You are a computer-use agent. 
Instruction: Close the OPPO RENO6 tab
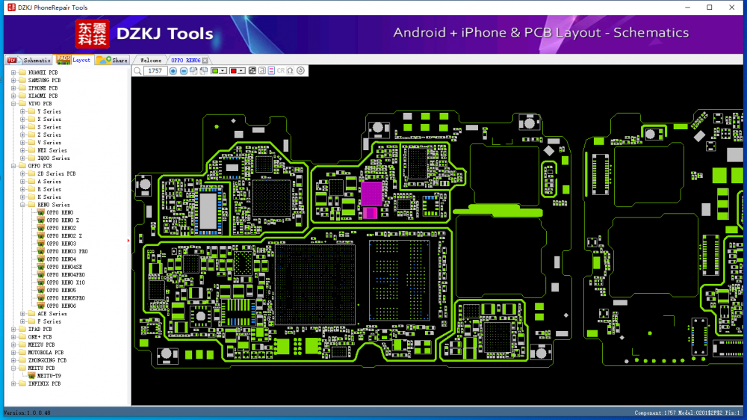(205, 61)
